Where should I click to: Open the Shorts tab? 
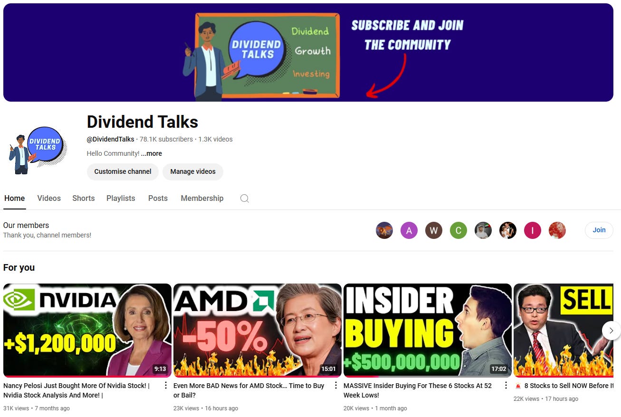coord(84,199)
